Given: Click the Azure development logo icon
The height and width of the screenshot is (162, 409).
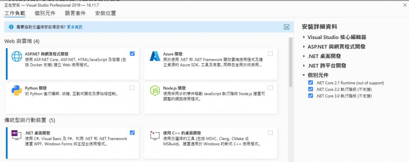Looking at the screenshot, I should [155, 56].
